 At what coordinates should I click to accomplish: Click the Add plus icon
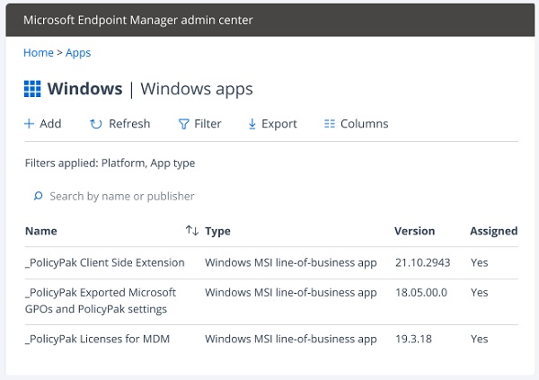(29, 124)
